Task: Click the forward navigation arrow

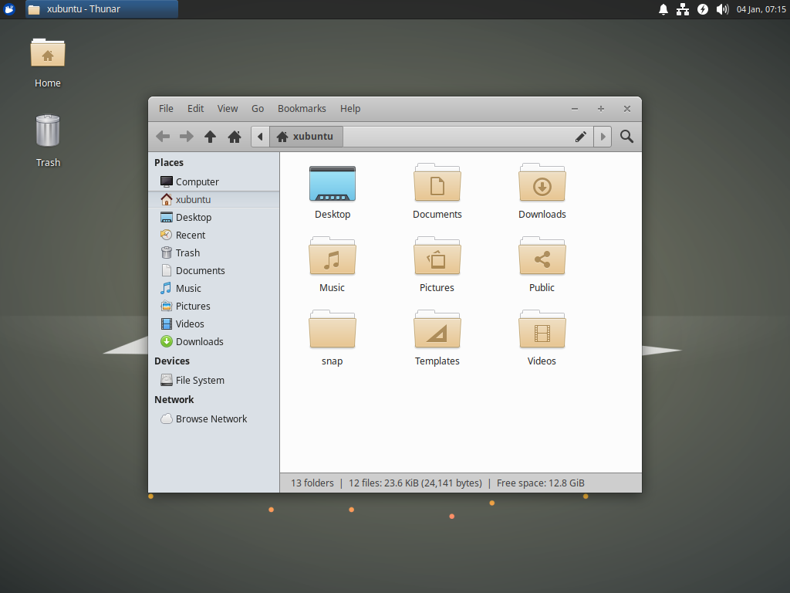Action: pyautogui.click(x=186, y=136)
